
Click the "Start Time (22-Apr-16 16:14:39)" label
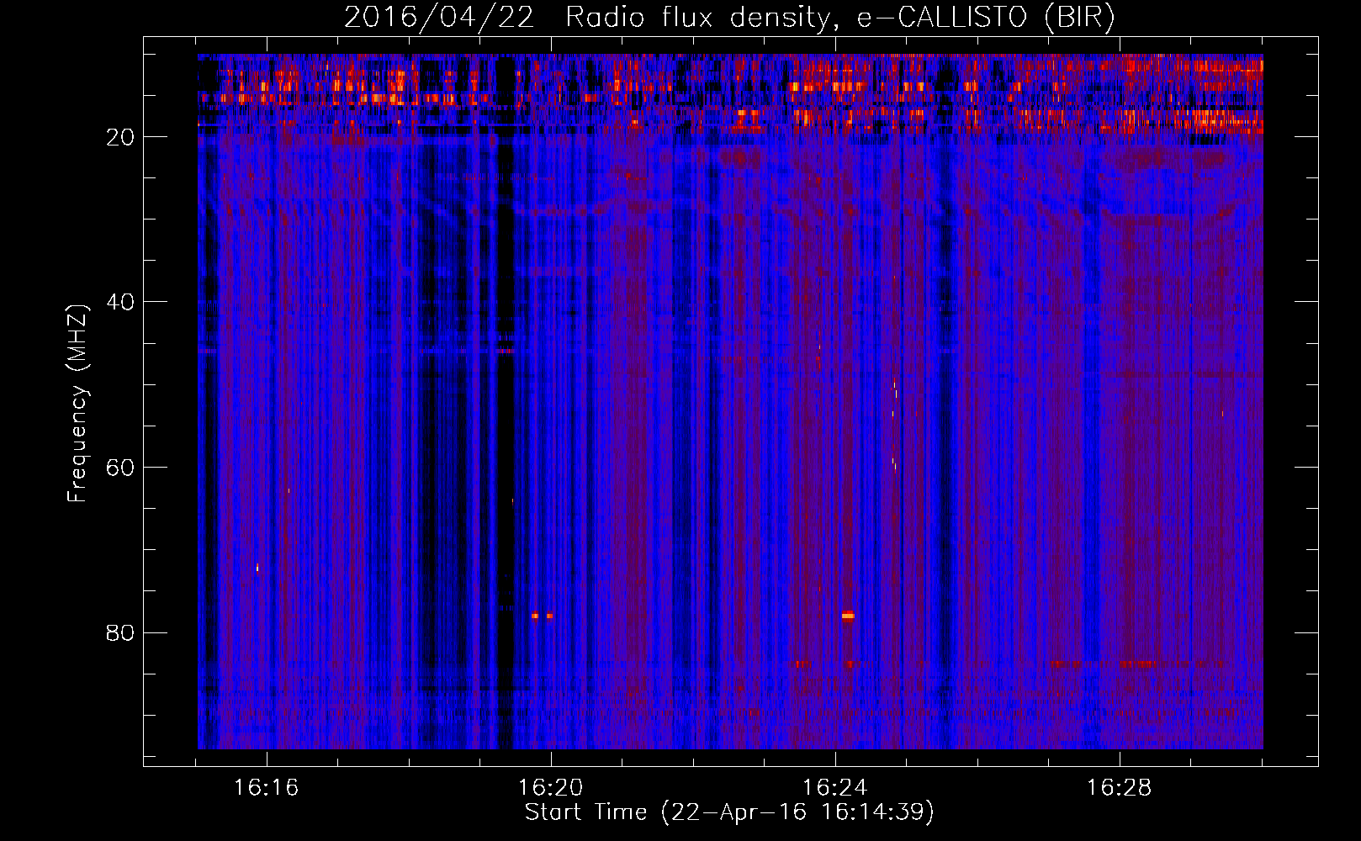(x=729, y=812)
